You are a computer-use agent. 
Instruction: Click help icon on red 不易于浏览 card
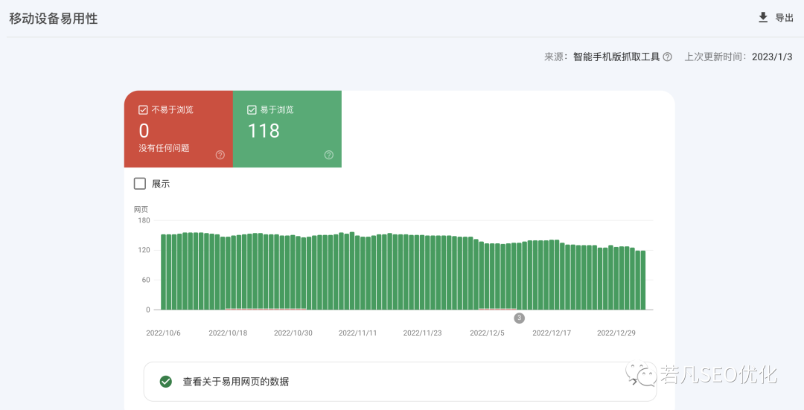220,155
